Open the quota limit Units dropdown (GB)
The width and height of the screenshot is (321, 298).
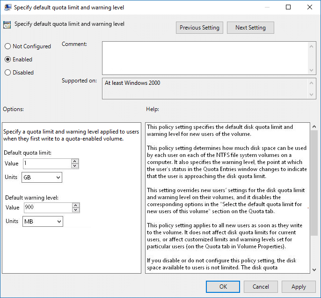[x=42, y=178]
